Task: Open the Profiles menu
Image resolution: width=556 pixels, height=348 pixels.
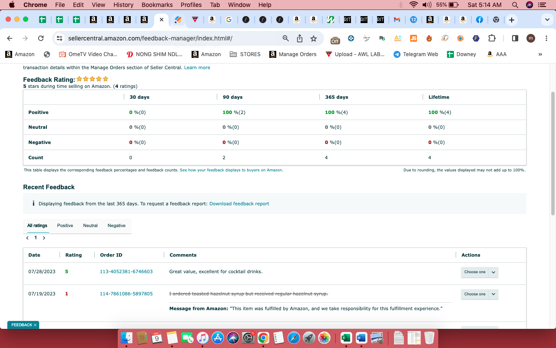Action: click(191, 5)
